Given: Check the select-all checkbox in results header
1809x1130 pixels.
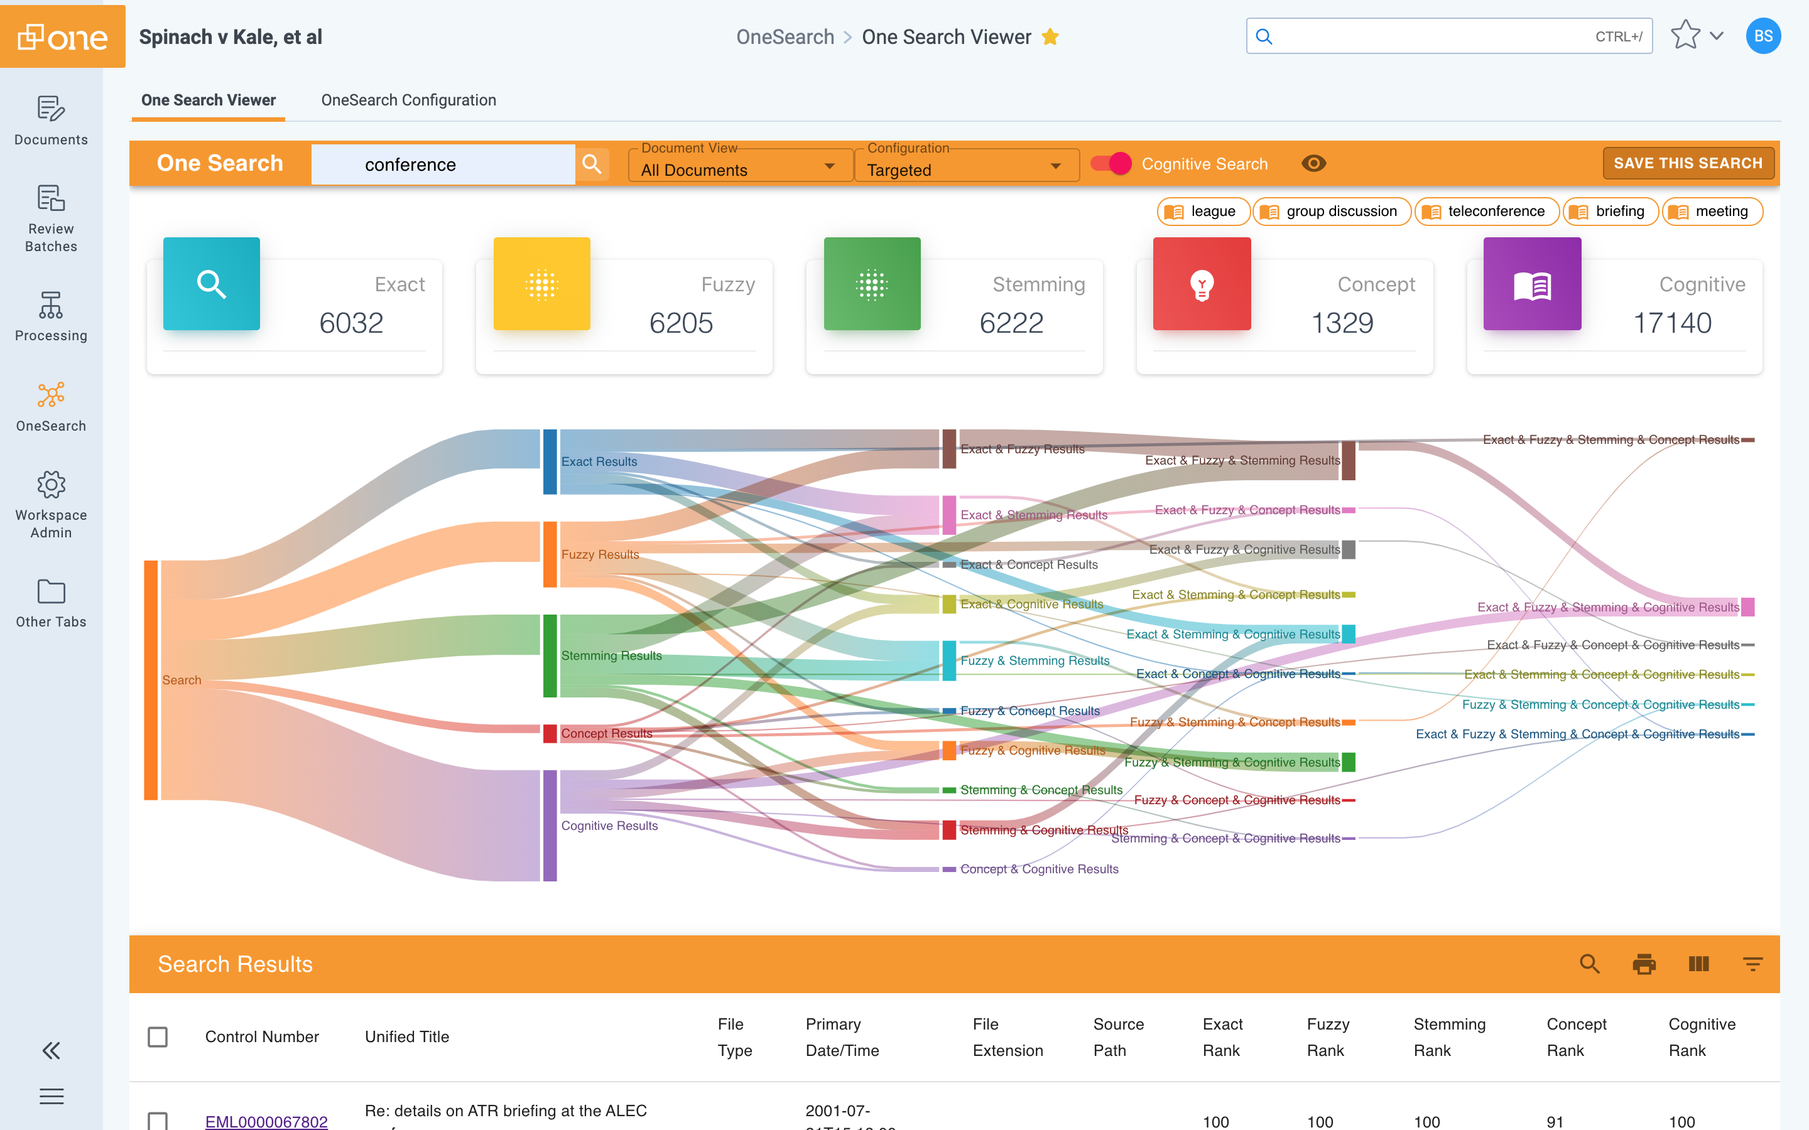Looking at the screenshot, I should (158, 1036).
